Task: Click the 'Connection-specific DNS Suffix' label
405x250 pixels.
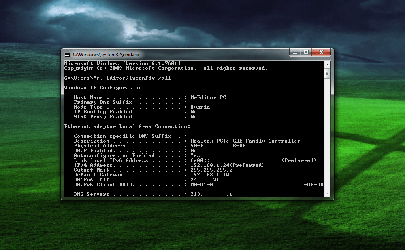Action: tap(122, 136)
